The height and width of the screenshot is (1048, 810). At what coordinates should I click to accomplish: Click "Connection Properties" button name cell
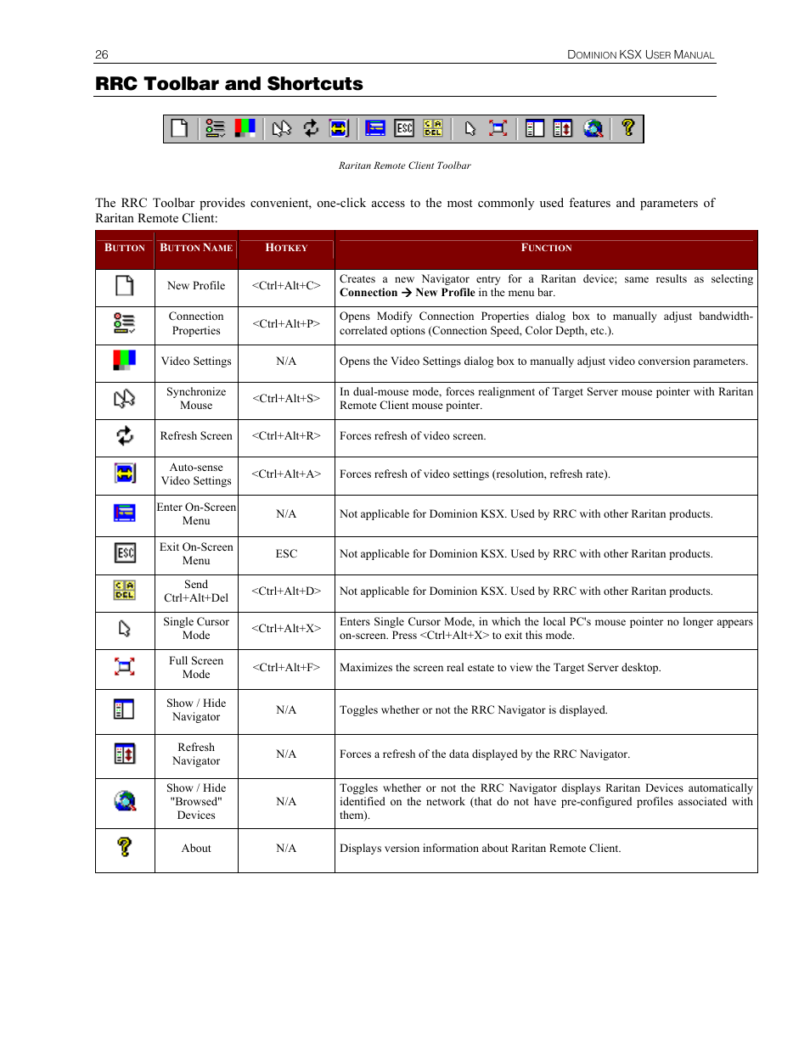pos(196,323)
